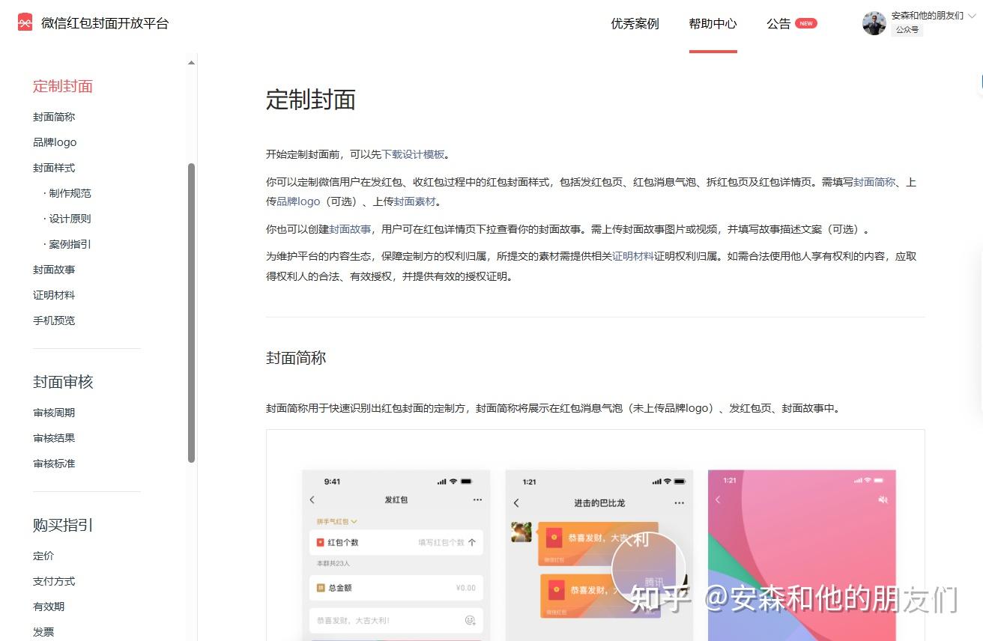This screenshot has height=641, width=983.
Task: Follow the 封面素材 link
Action: (x=415, y=201)
